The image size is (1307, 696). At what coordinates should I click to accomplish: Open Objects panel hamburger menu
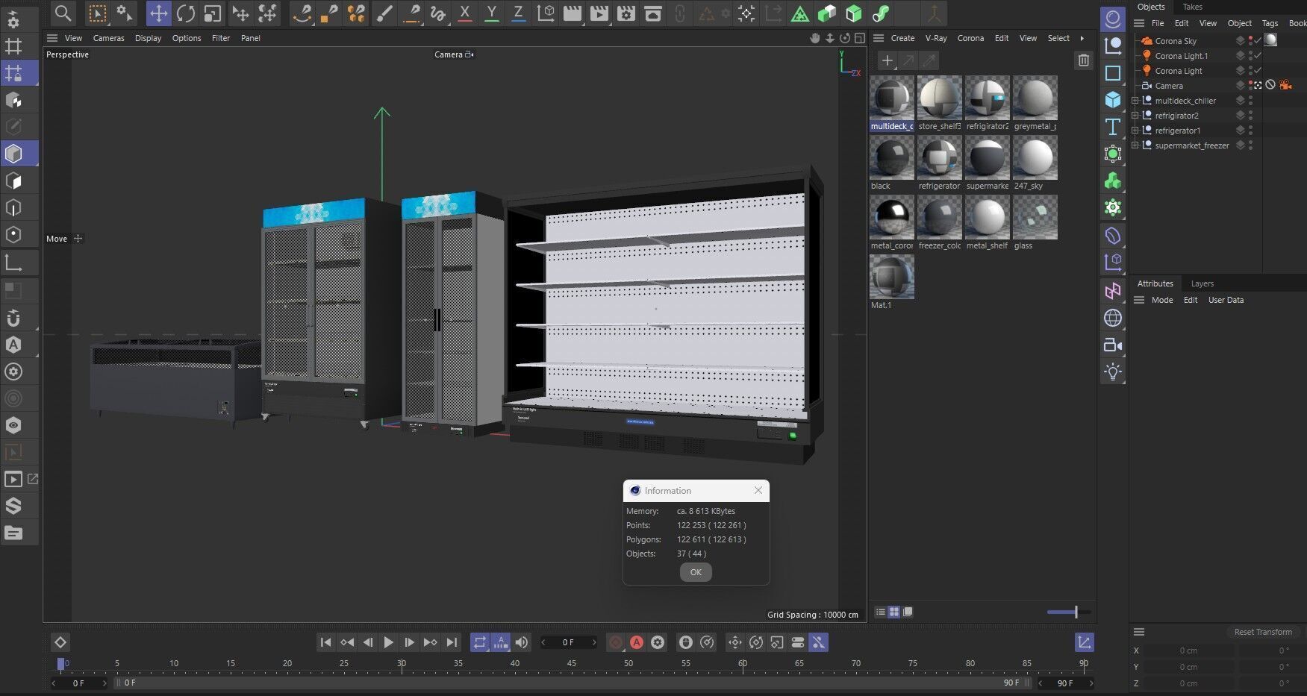point(1139,23)
